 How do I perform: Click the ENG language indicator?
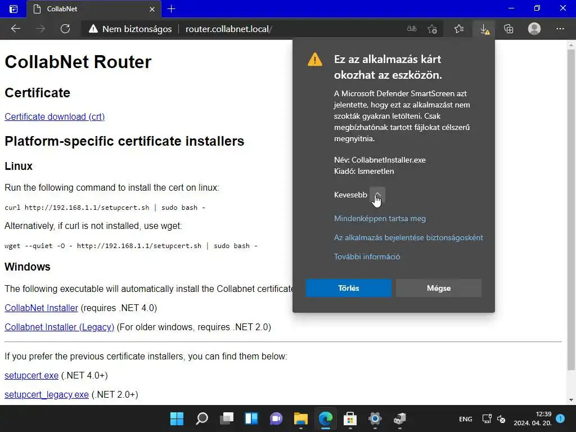tap(465, 418)
